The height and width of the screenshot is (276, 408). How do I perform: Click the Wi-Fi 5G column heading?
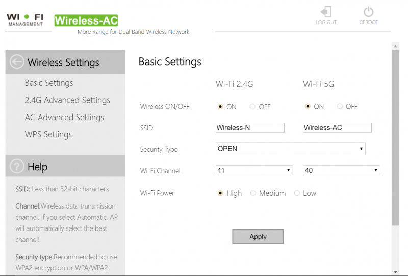point(318,84)
